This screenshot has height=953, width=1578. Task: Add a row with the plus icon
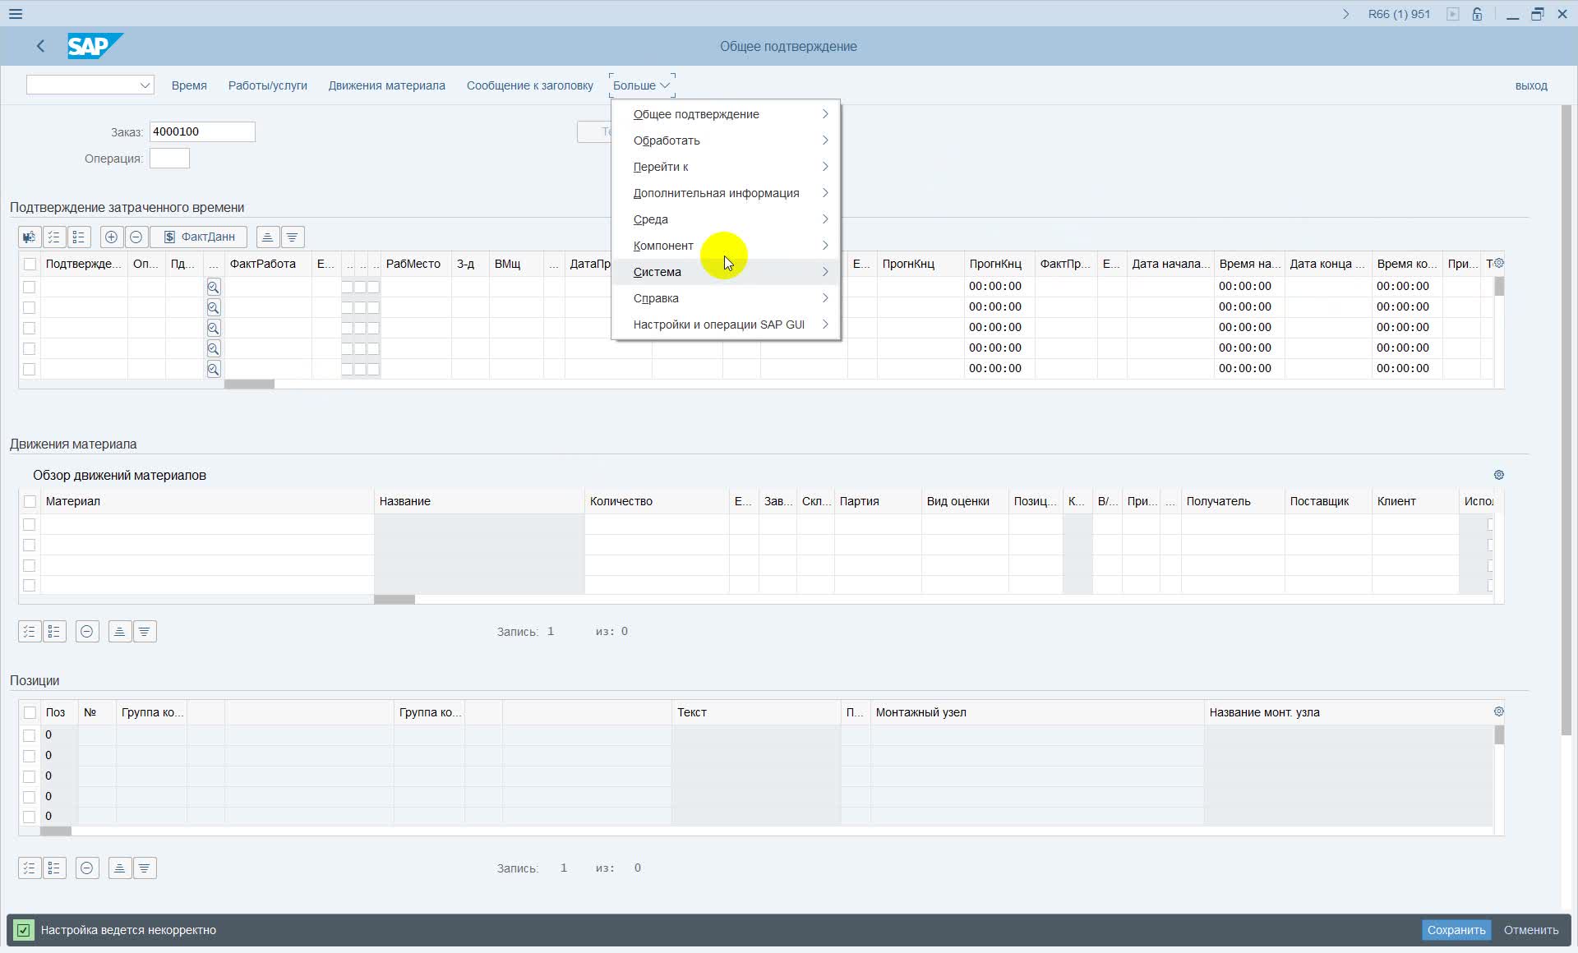coord(112,237)
